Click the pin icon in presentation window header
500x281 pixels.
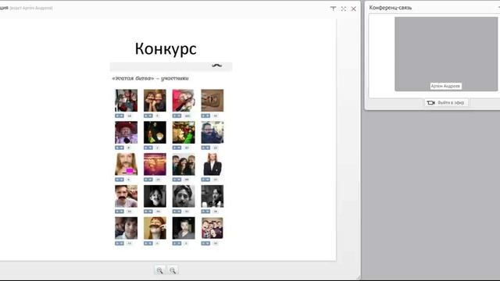(x=333, y=9)
